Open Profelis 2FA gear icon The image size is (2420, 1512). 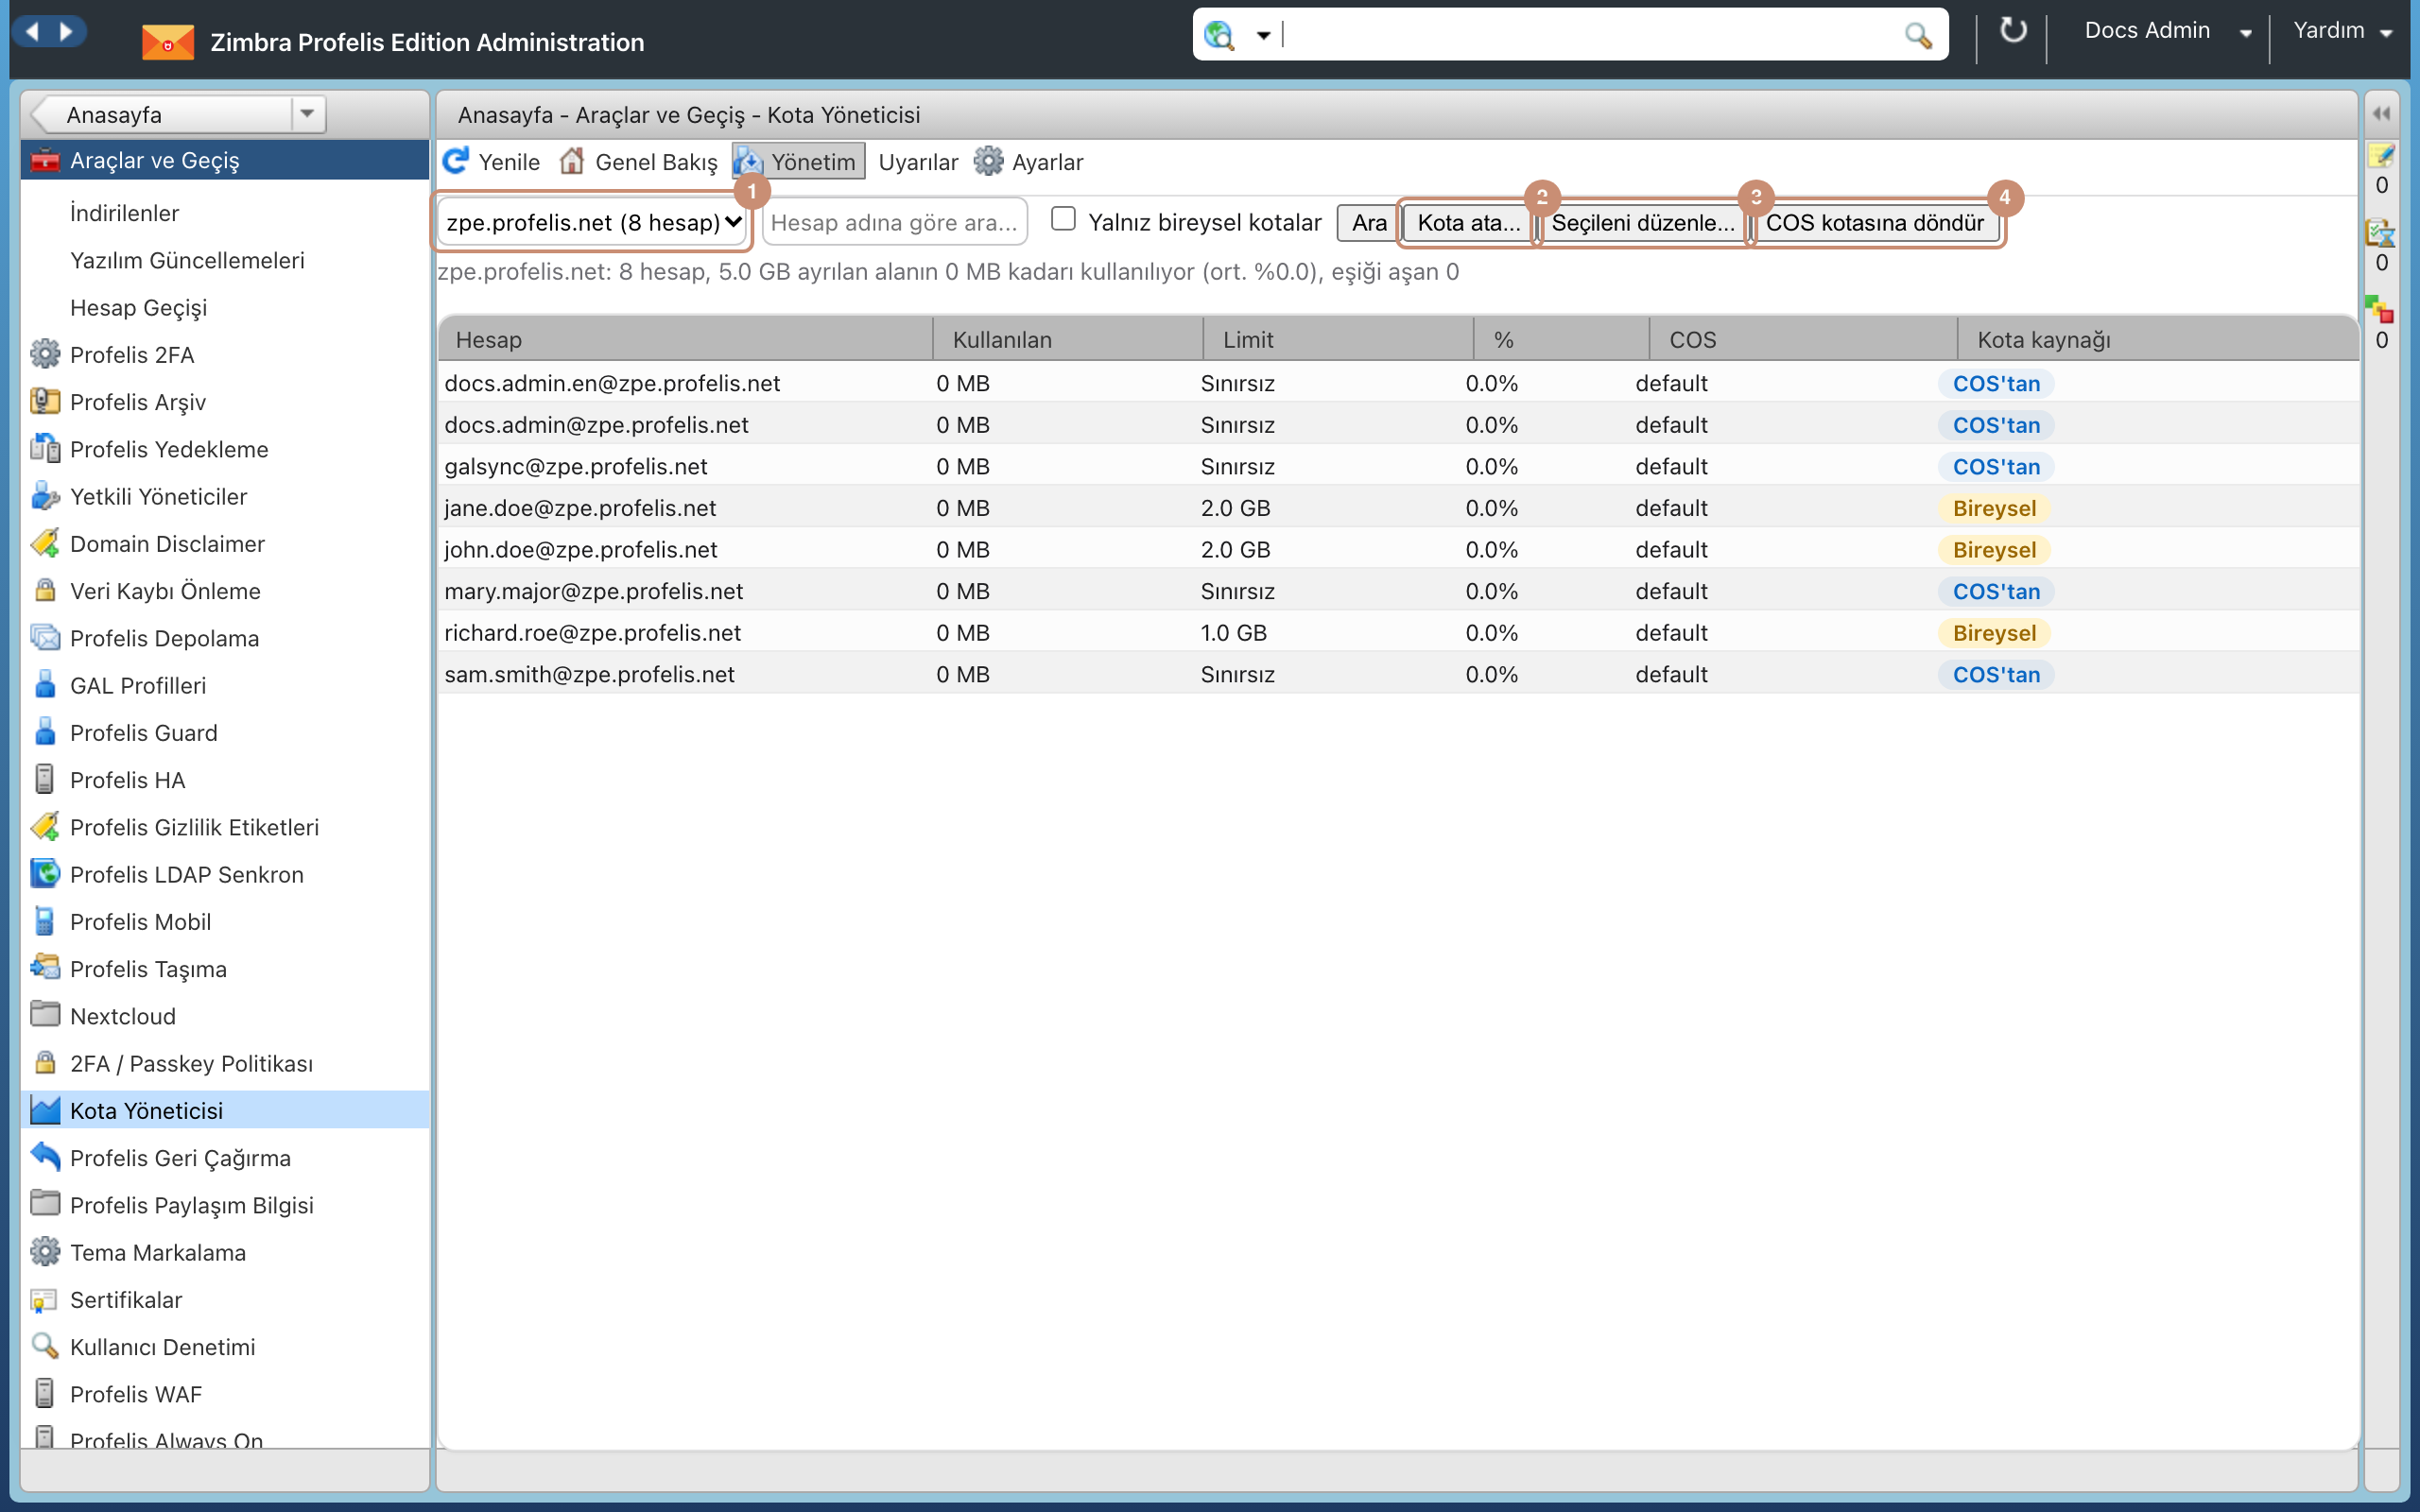click(x=45, y=354)
